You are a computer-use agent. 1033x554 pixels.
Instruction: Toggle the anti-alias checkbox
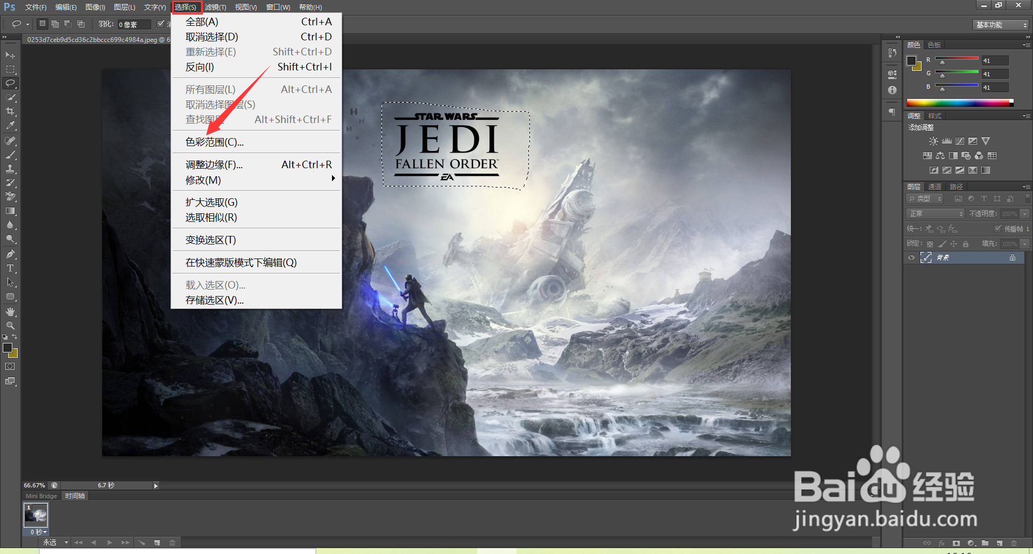[161, 24]
